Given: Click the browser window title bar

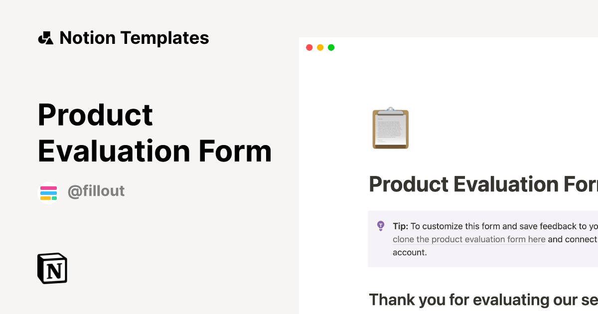Looking at the screenshot, I should point(448,47).
